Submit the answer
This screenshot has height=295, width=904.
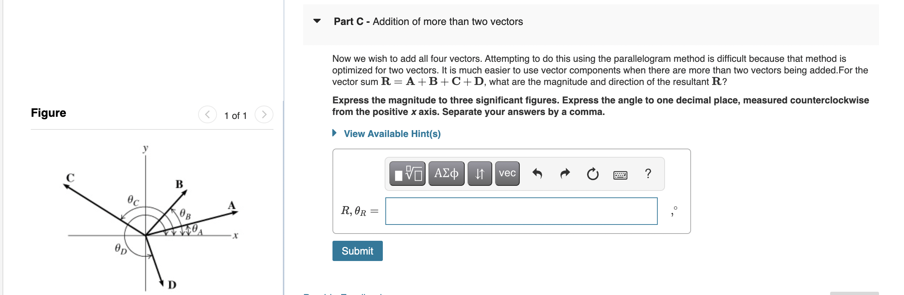357,251
